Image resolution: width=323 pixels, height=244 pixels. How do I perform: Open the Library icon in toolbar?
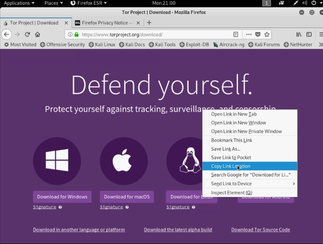coord(299,34)
